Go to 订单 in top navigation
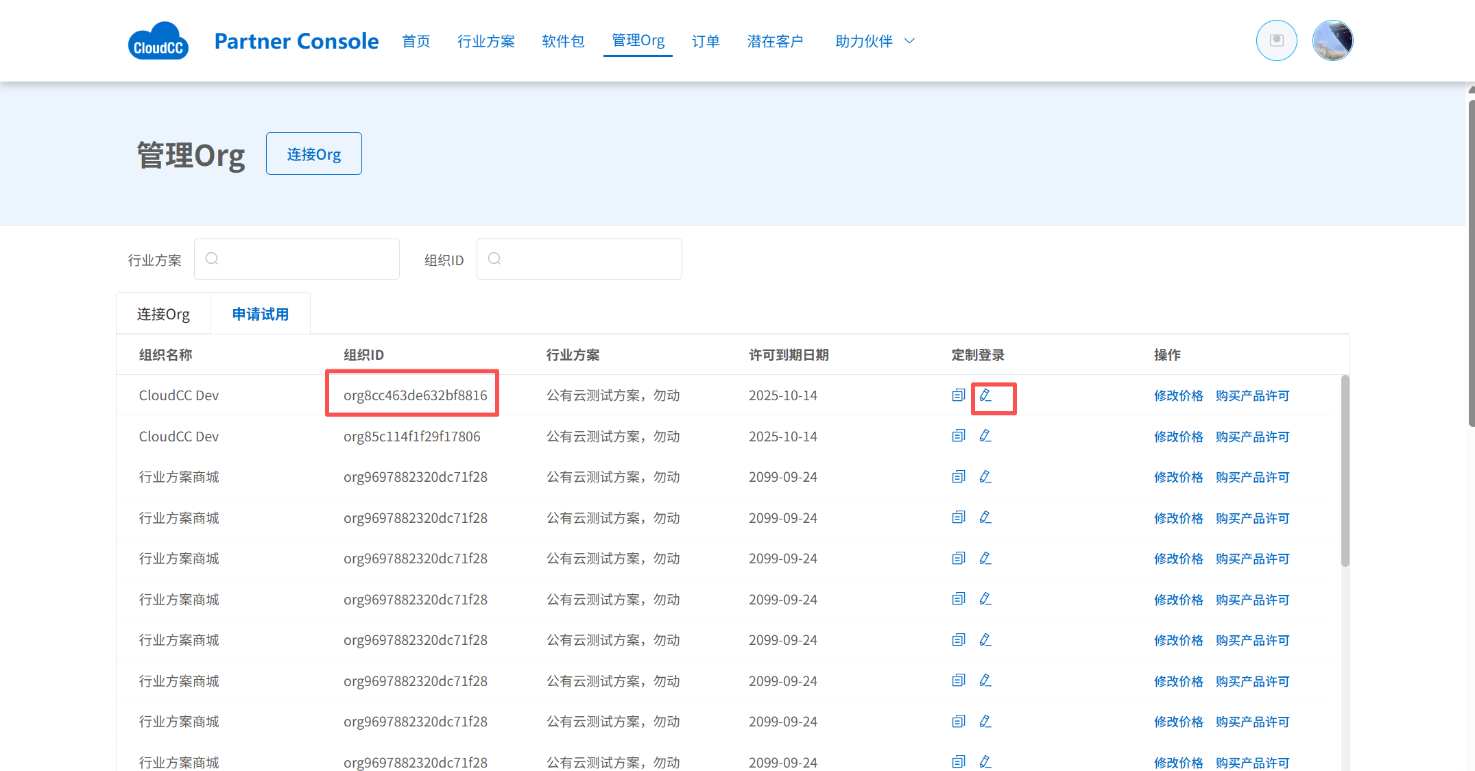Viewport: 1475px width, 771px height. [x=705, y=41]
